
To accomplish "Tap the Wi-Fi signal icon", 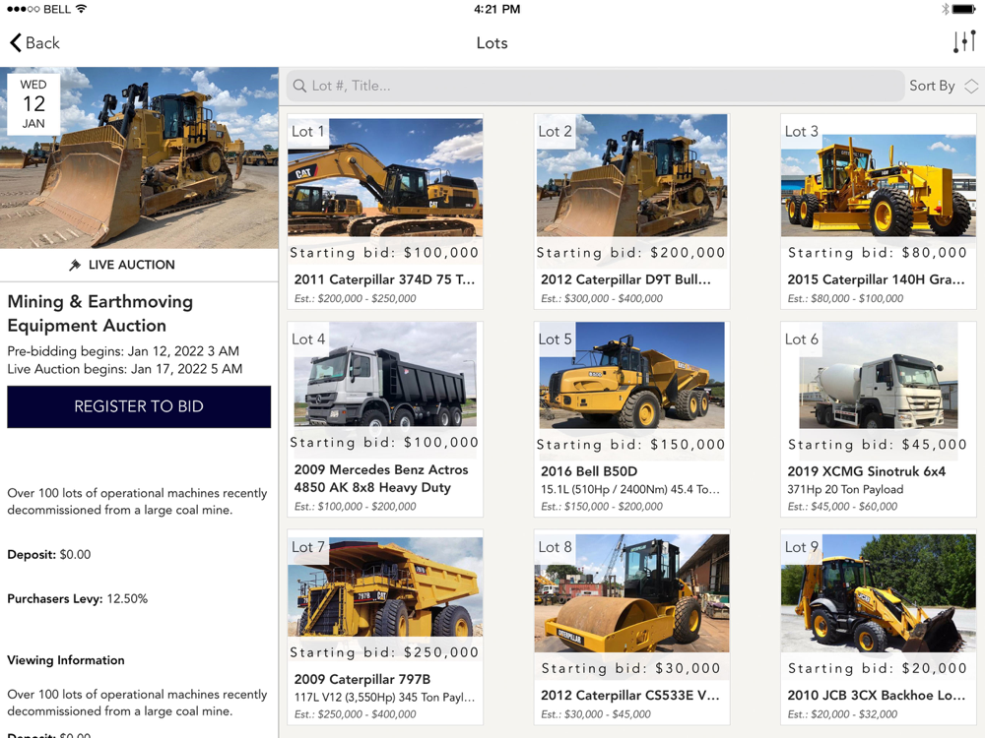I will coord(81,9).
